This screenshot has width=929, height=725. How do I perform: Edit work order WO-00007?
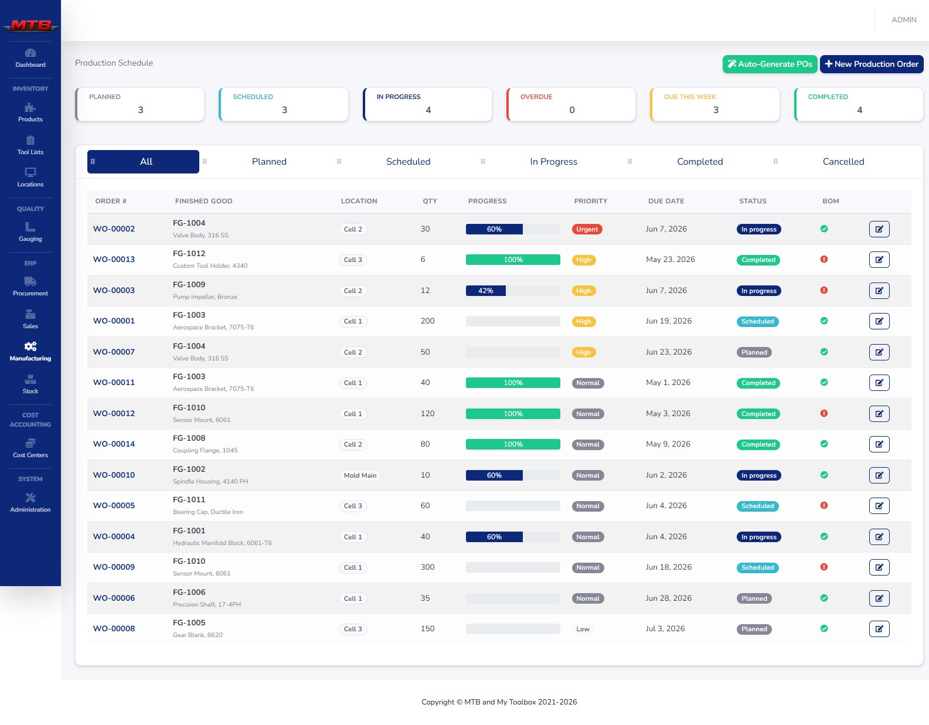tap(879, 352)
